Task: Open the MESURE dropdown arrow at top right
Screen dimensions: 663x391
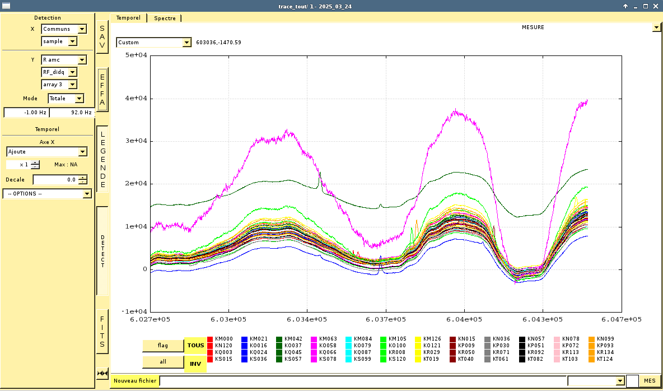Action: point(656,27)
